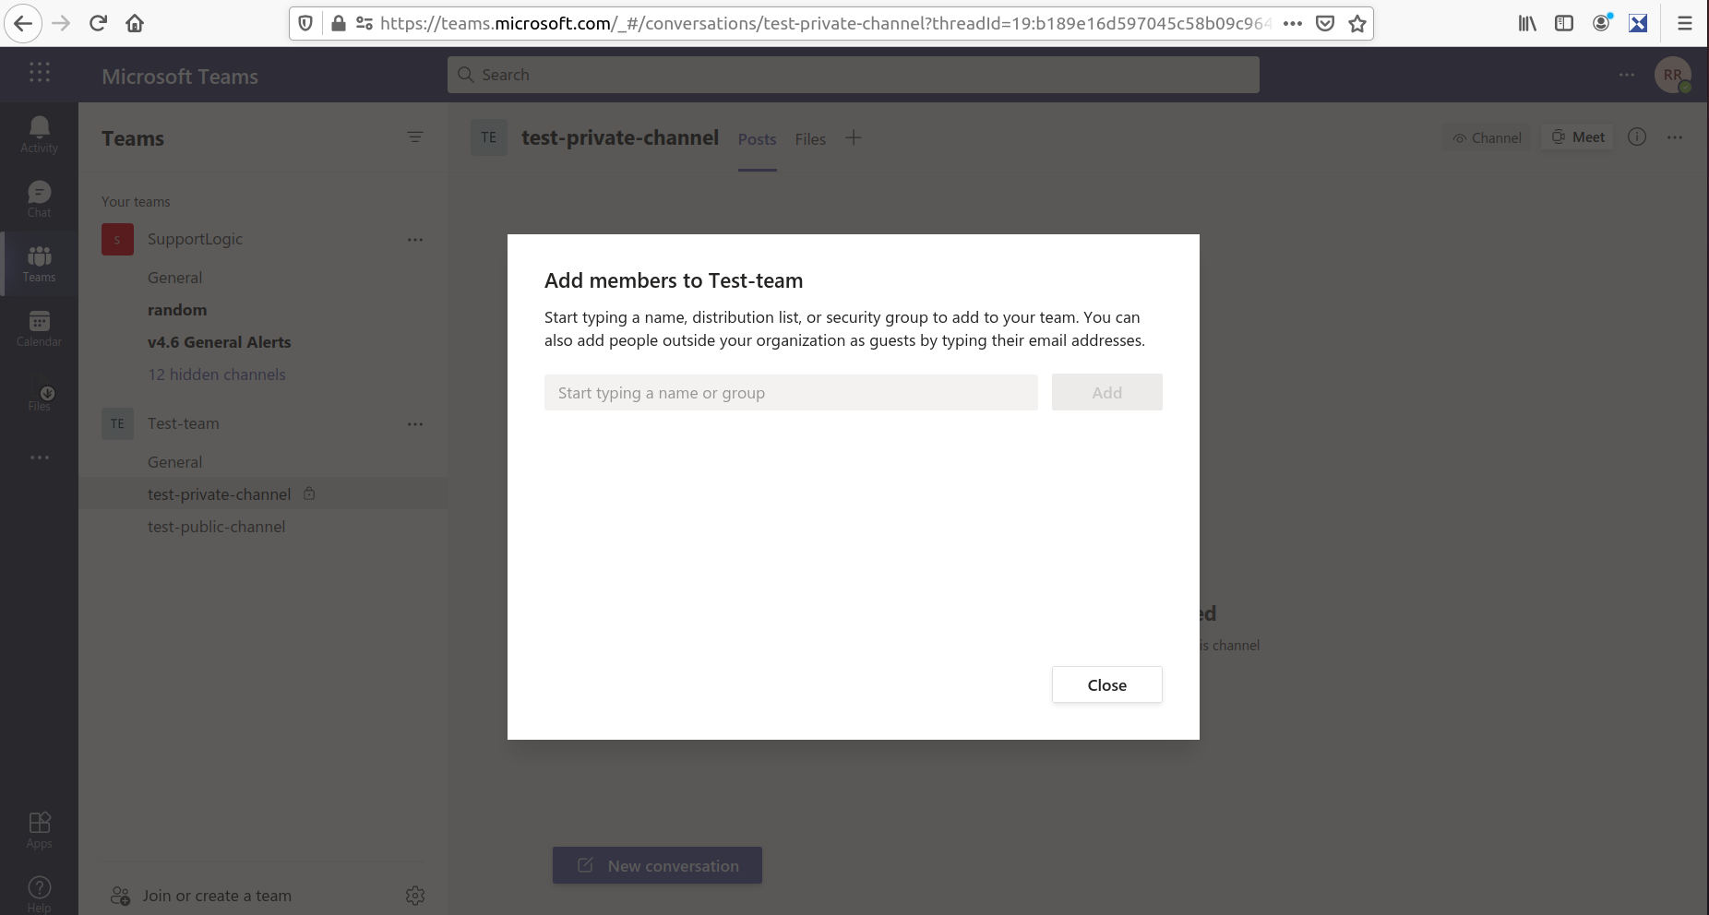Focus the name or group input field
This screenshot has height=915, width=1709.
pyautogui.click(x=791, y=392)
